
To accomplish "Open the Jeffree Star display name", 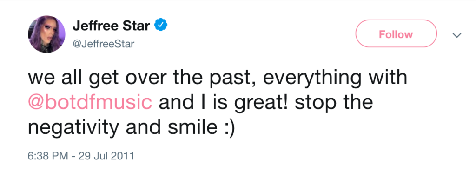I will (112, 26).
